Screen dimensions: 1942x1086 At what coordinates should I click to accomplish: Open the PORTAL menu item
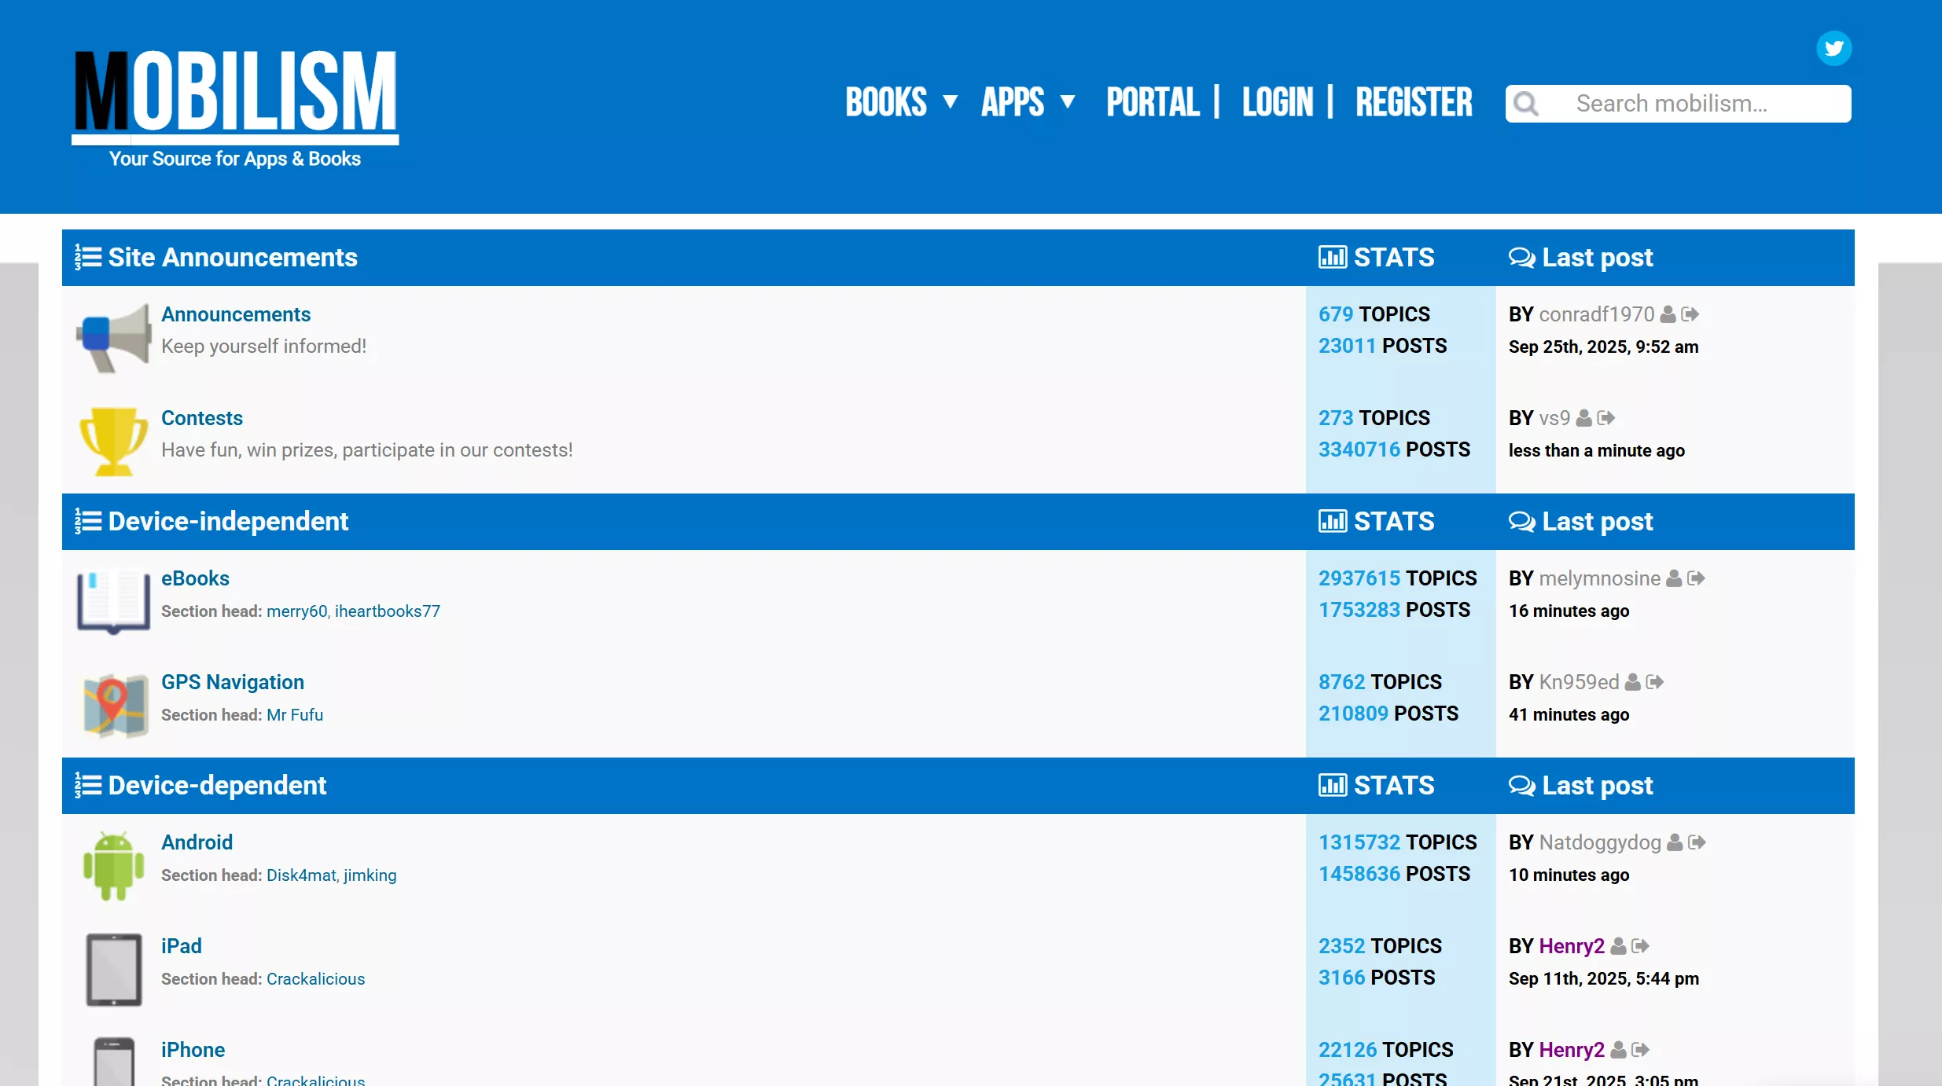click(x=1153, y=102)
